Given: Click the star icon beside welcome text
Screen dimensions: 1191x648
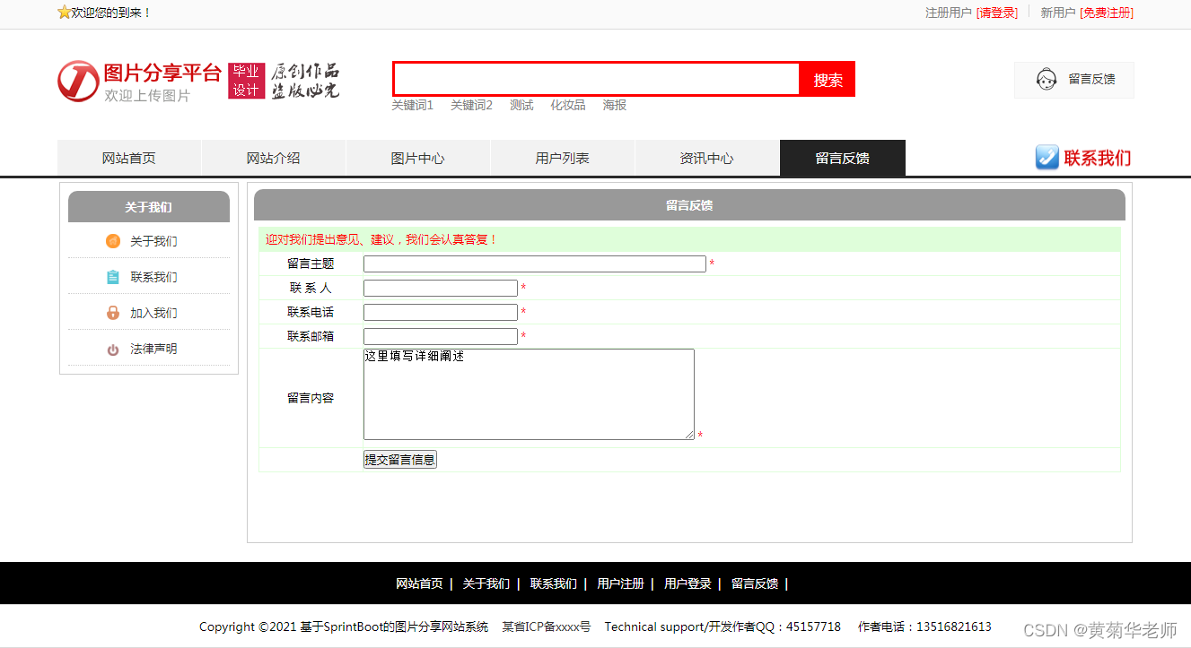Looking at the screenshot, I should 64,13.
